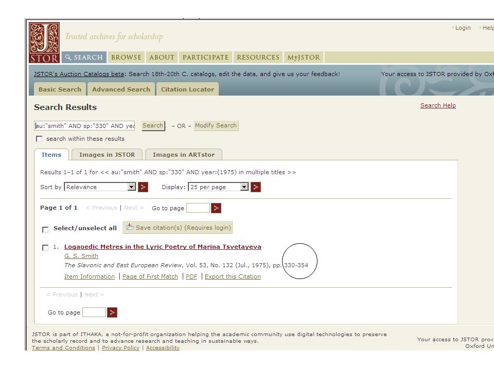
Task: Open the ABOUT menu
Action: (x=162, y=57)
